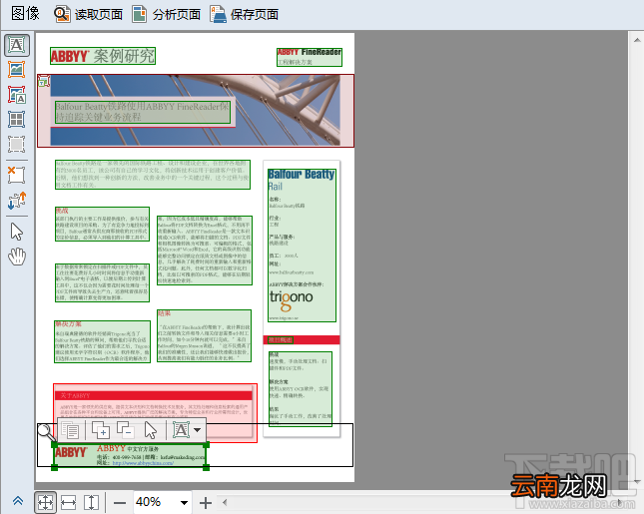Click the magnifier icon beside floating toolbar

tap(46, 432)
